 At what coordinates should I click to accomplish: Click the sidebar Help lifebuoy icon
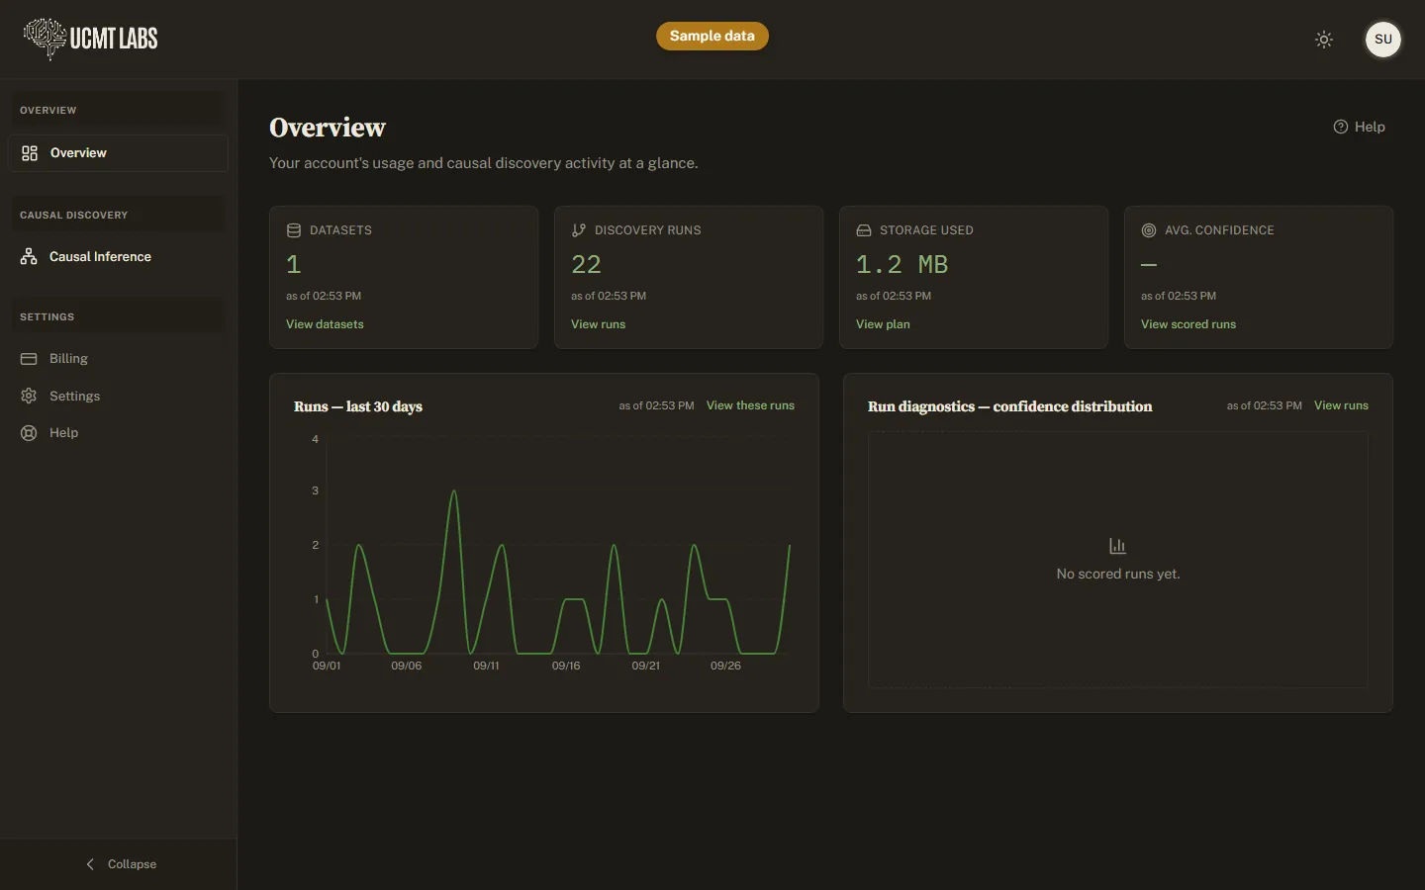29,433
